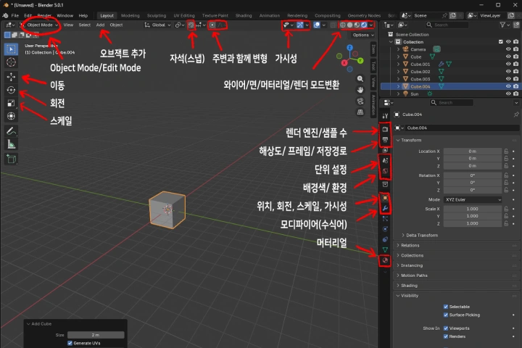Image resolution: width=522 pixels, height=348 pixels.
Task: Open the XYZ Euler rotation mode dropdown
Action: click(x=473, y=200)
